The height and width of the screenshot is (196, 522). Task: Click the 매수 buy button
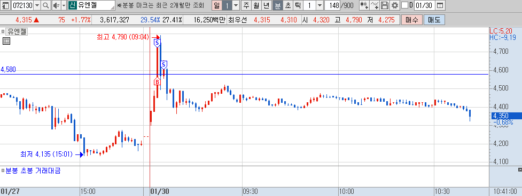411,20
